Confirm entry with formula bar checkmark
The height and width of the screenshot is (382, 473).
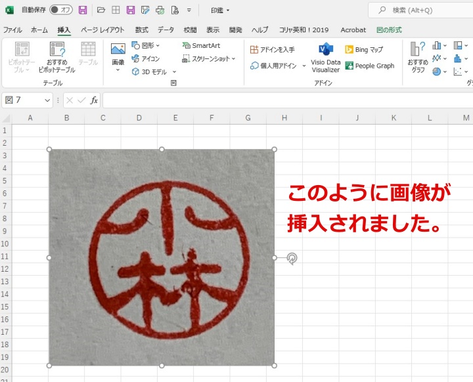(x=81, y=100)
